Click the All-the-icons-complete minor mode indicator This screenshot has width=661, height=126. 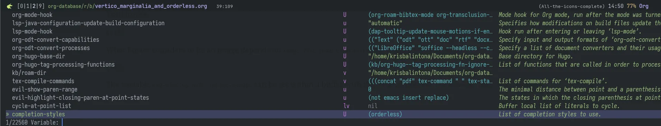click(x=571, y=6)
